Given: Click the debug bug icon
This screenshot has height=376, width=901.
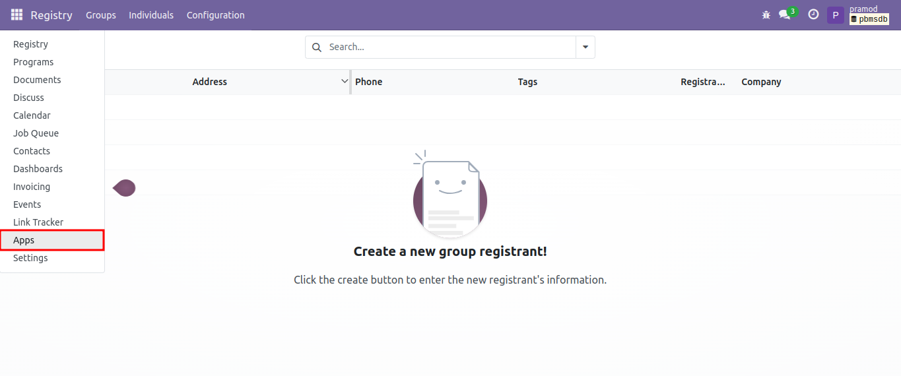Looking at the screenshot, I should [766, 15].
